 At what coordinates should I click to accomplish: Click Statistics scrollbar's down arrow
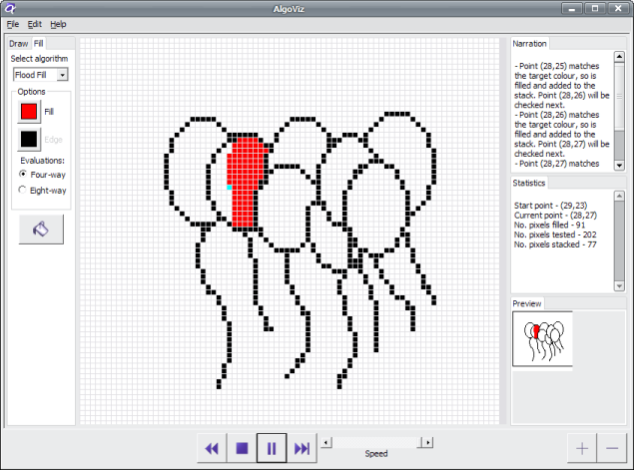(619, 286)
